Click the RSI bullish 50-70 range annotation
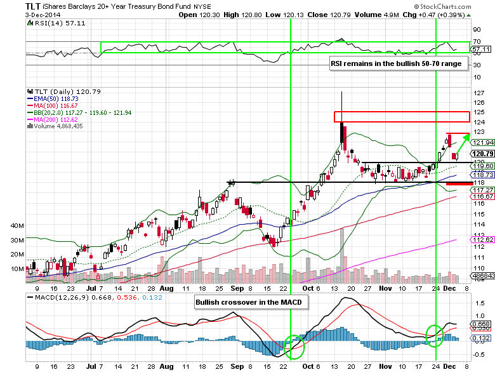 coord(399,63)
